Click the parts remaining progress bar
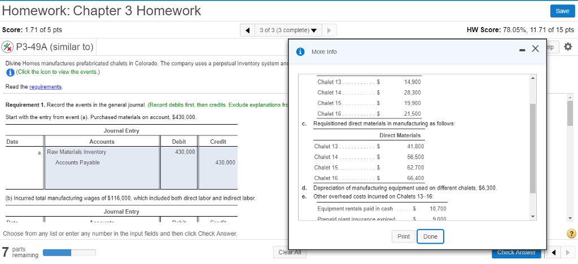578x264 pixels. [69, 253]
